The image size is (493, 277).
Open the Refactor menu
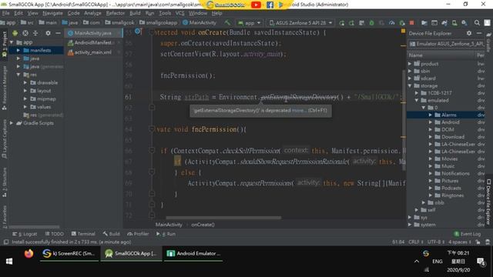click(116, 13)
